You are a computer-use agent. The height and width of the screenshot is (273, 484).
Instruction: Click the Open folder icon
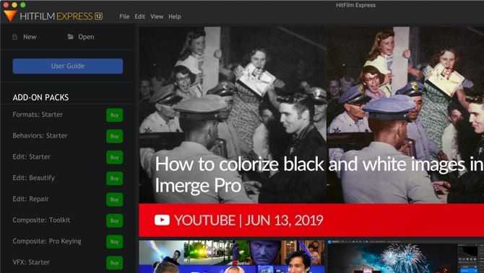(x=71, y=37)
